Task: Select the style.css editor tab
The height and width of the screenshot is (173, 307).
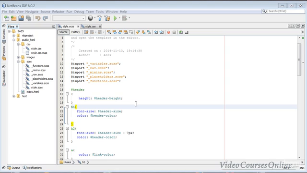Action: click(x=90, y=26)
